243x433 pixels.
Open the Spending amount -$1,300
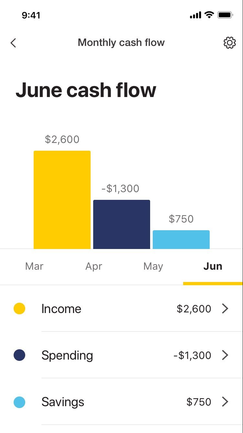[x=192, y=355]
